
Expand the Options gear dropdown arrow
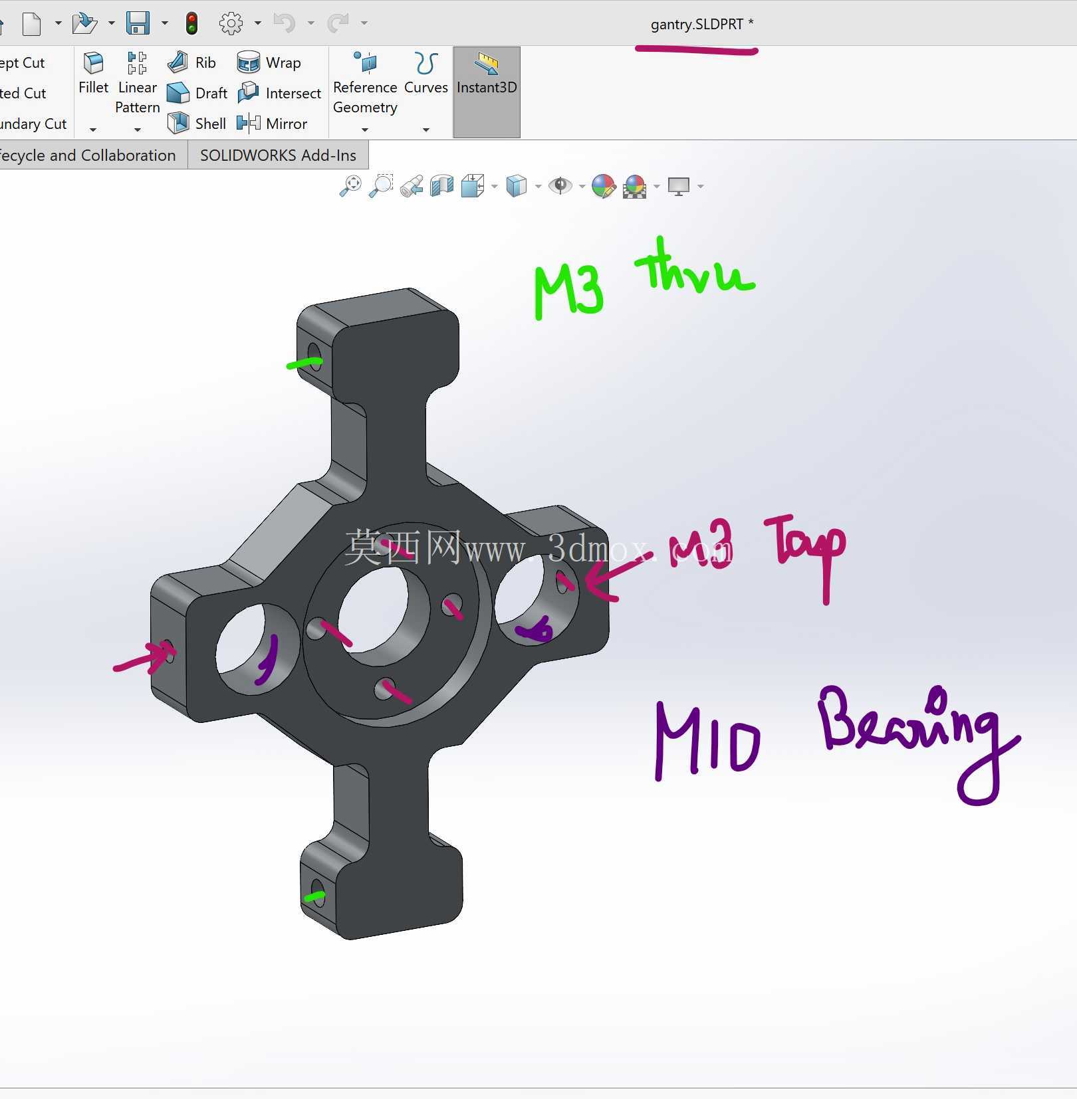pos(257,23)
